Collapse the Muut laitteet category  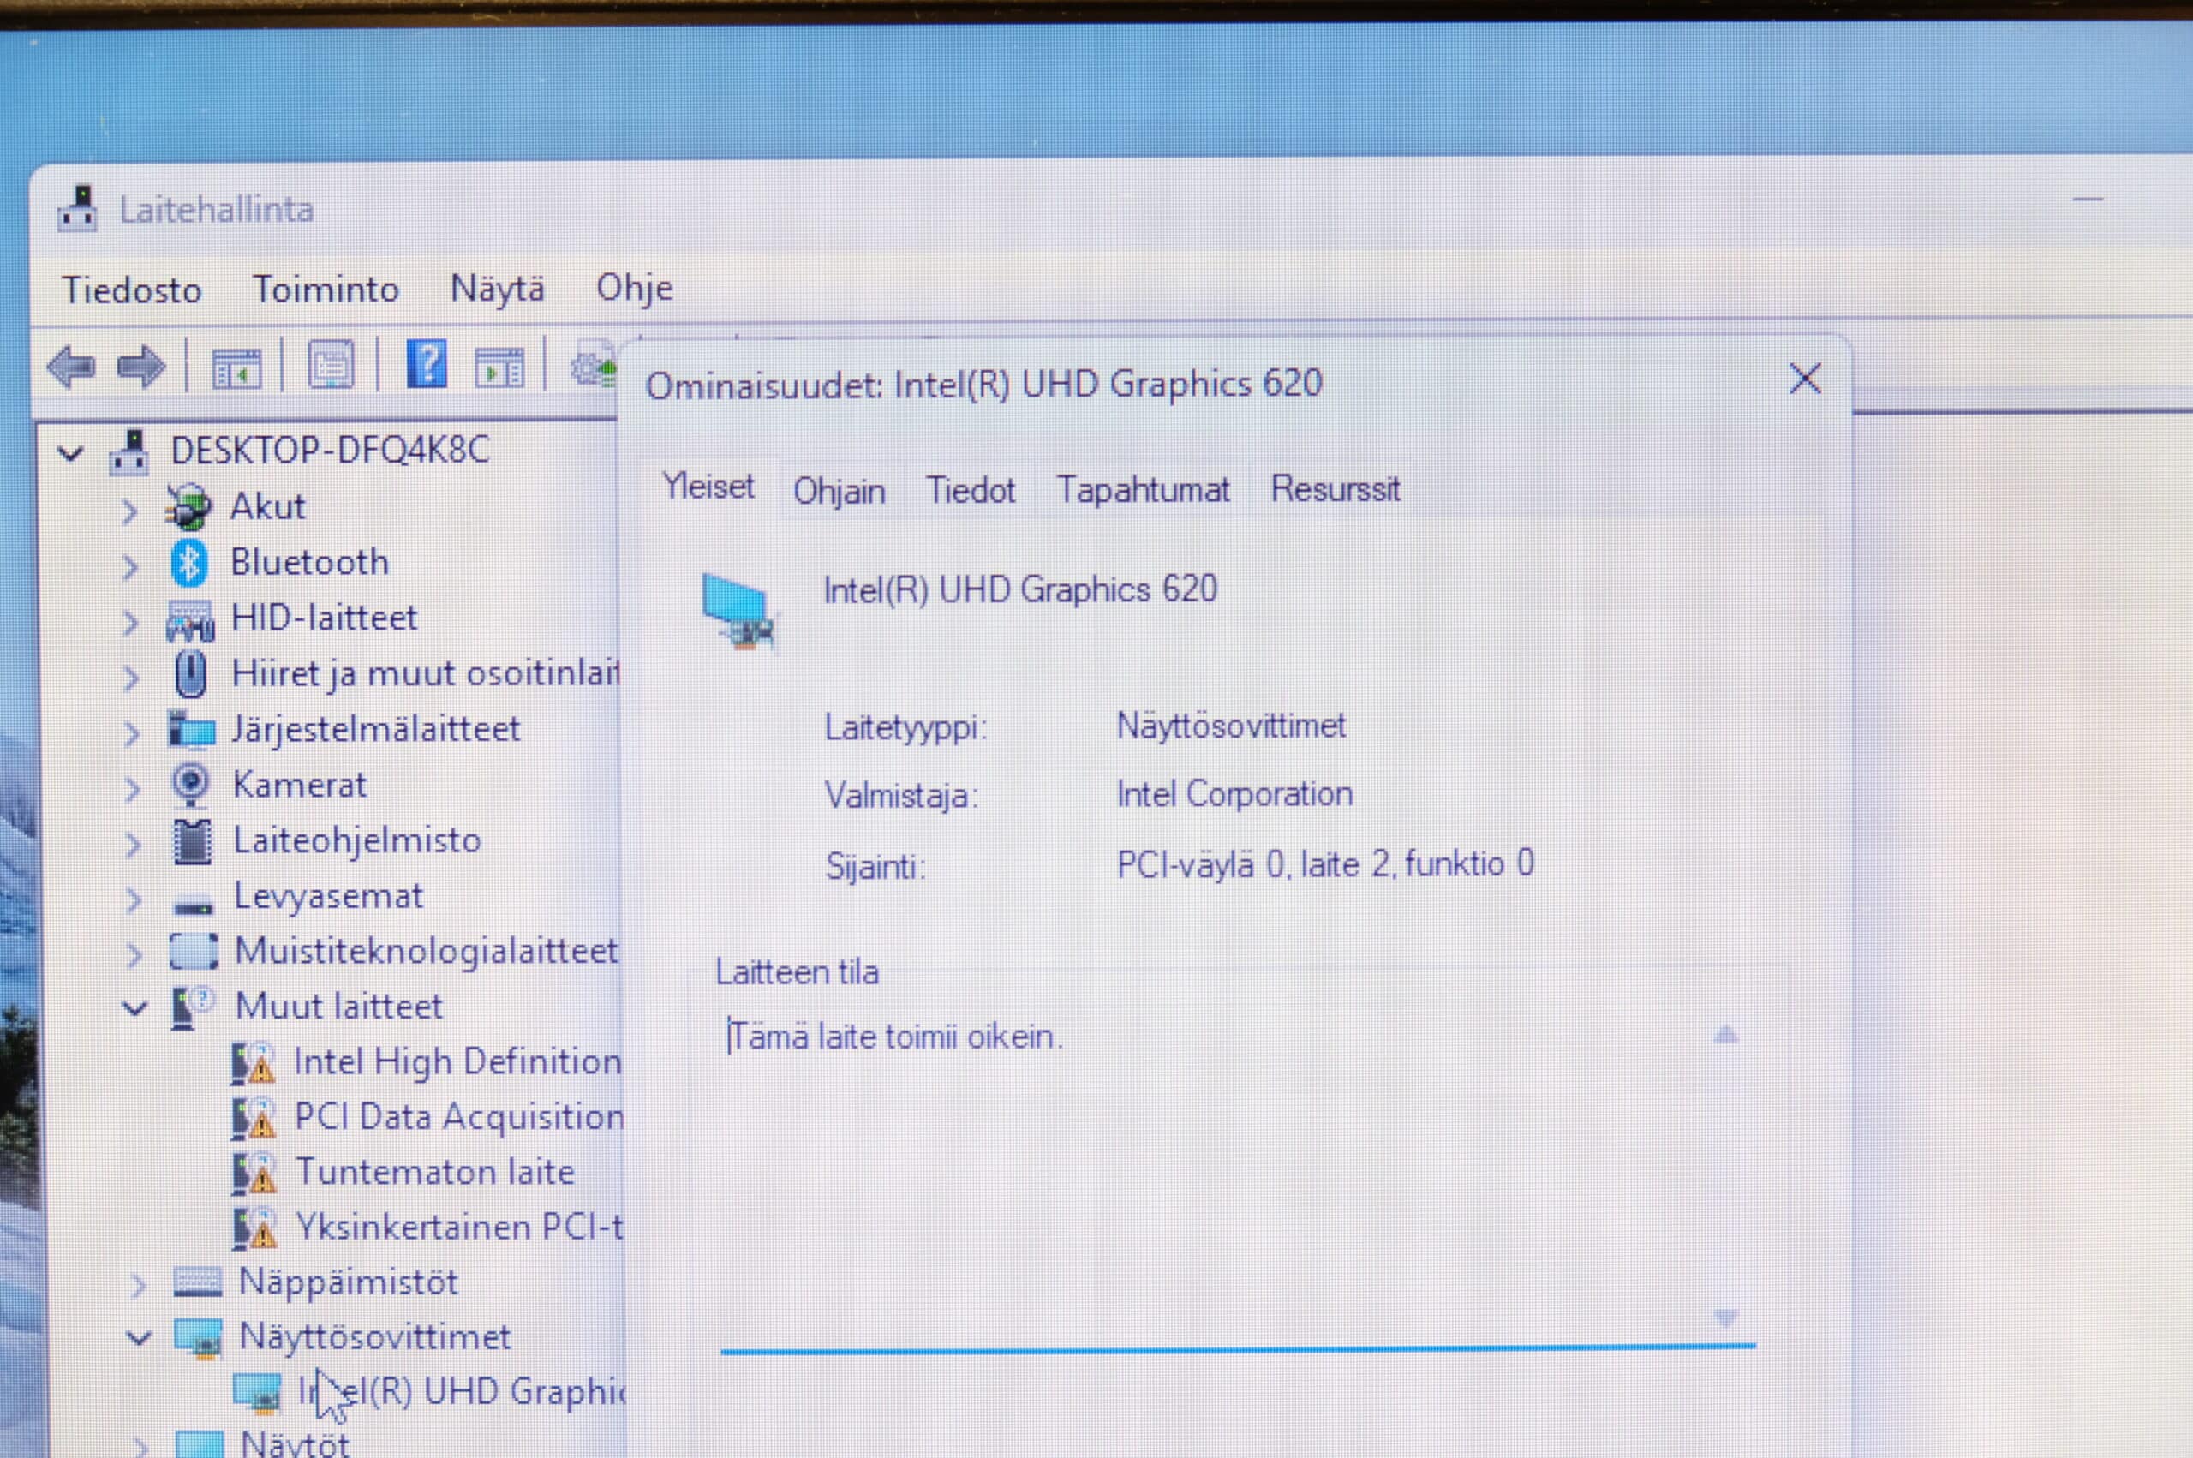coord(134,1008)
